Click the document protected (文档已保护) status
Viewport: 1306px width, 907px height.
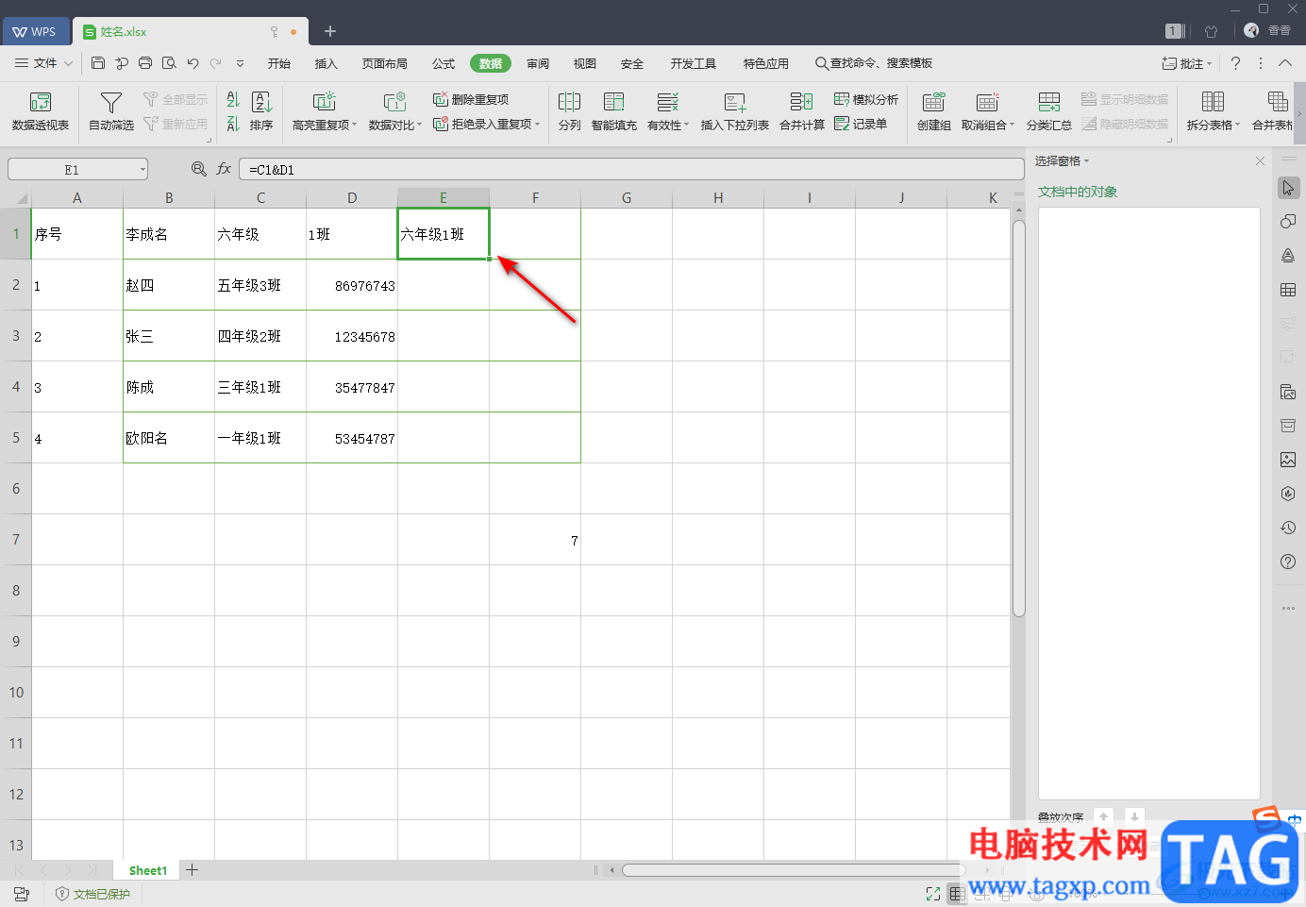pyautogui.click(x=92, y=894)
